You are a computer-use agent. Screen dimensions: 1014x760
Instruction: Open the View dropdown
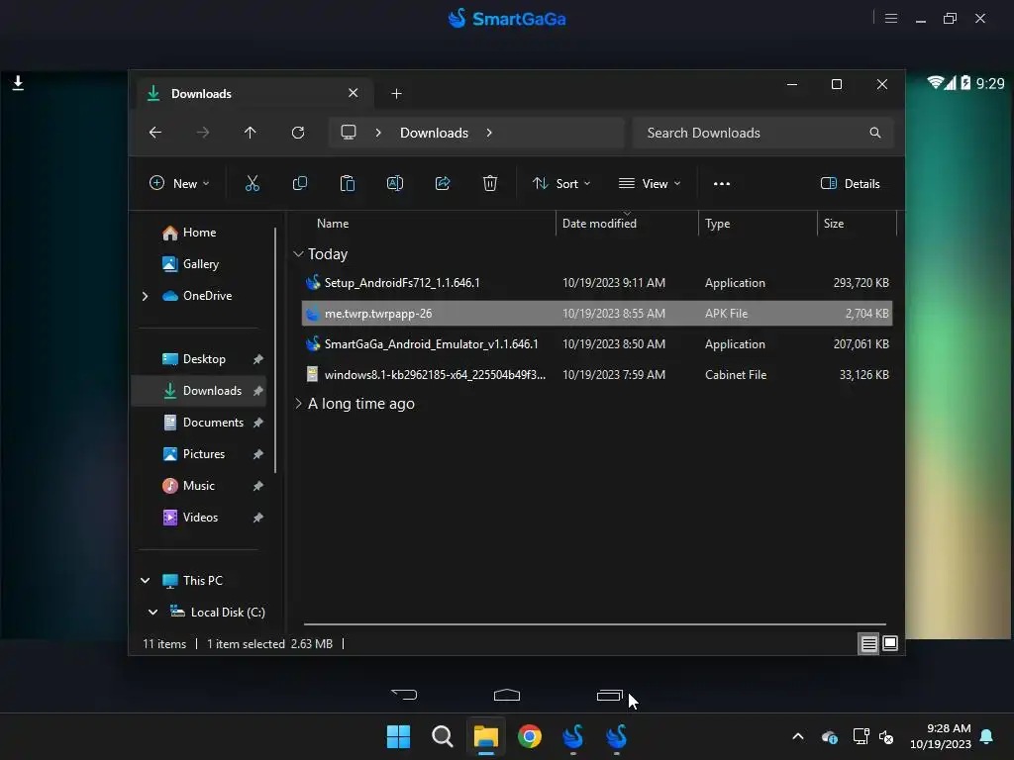[650, 183]
